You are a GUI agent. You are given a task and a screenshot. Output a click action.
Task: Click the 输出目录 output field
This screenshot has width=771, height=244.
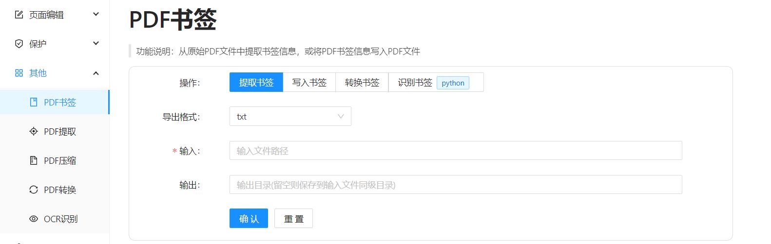(x=456, y=185)
